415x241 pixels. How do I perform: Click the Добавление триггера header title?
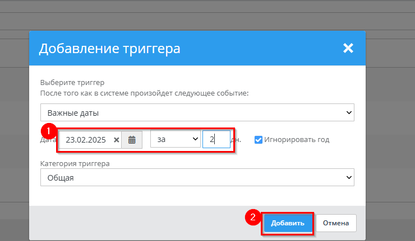(109, 49)
